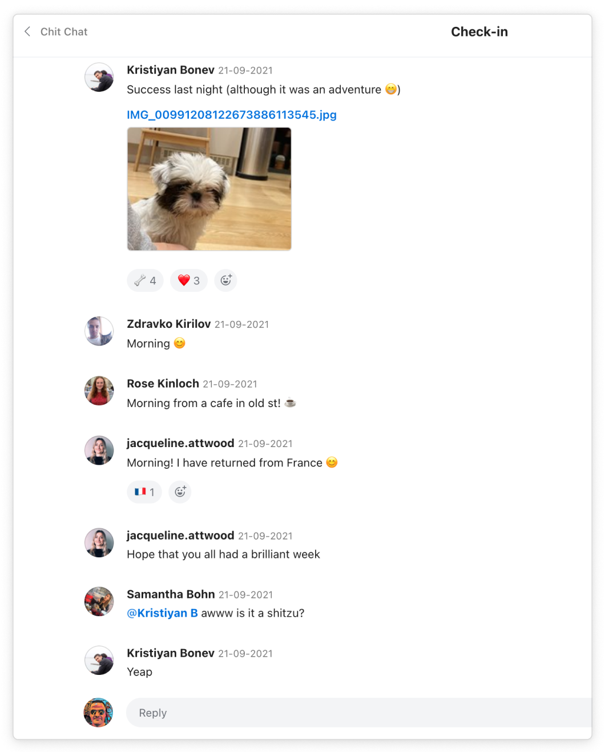Go back to Chit Chat with the arrow

tap(27, 31)
